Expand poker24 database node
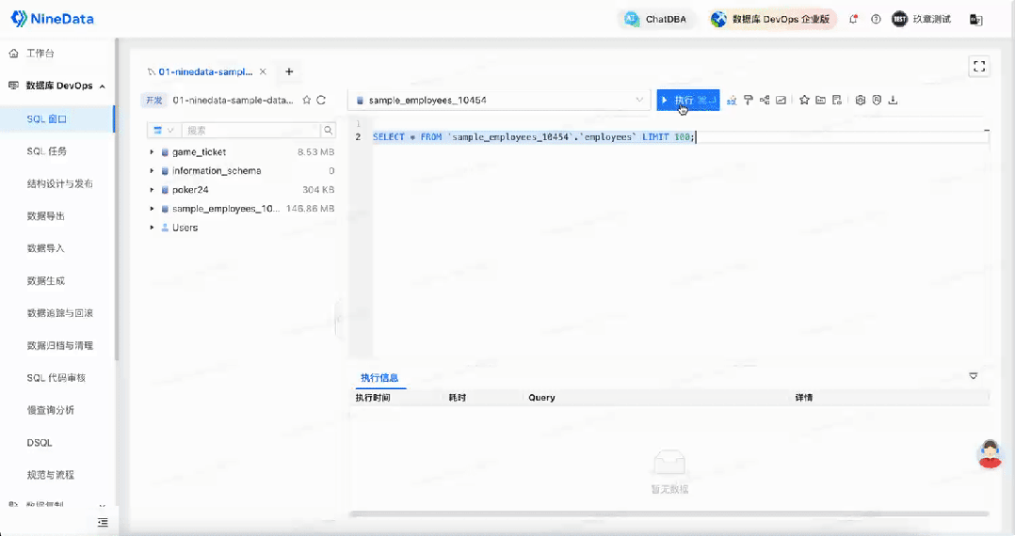This screenshot has width=1015, height=536. (x=152, y=189)
